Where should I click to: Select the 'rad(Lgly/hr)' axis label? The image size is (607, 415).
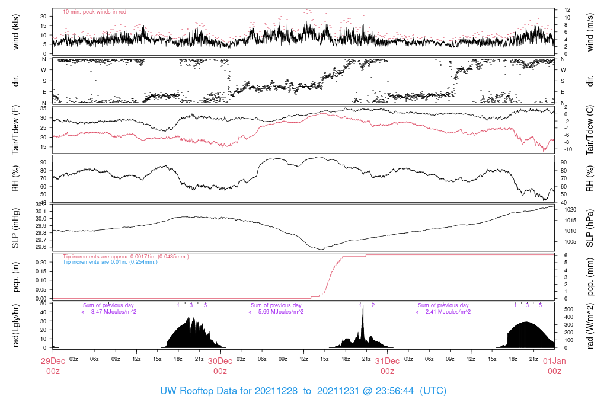(x=15, y=325)
